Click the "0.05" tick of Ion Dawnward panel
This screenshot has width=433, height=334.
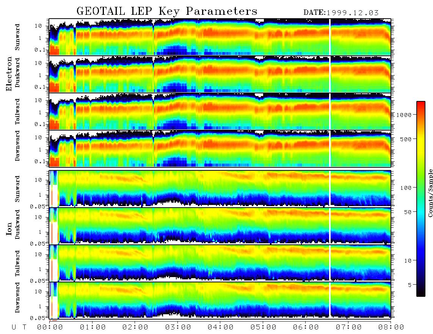point(38,318)
